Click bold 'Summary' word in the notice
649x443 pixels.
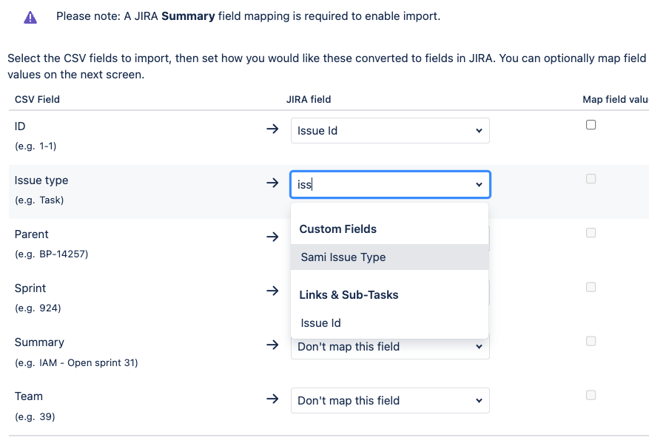coord(188,16)
